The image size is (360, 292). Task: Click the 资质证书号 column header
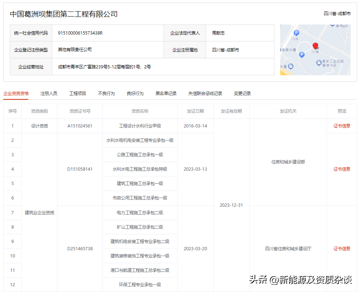click(80, 111)
